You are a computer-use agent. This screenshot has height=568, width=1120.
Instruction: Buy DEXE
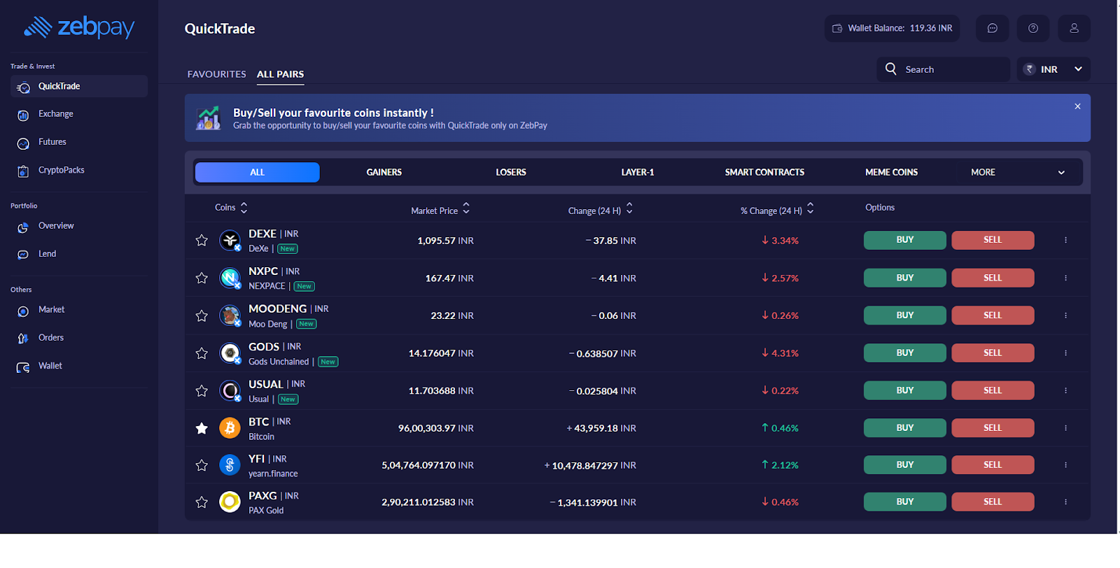click(905, 240)
